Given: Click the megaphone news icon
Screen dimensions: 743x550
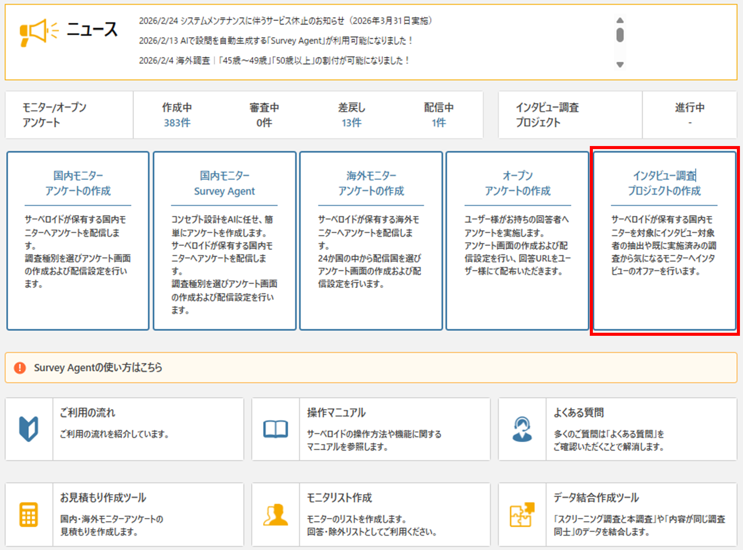Looking at the screenshot, I should (38, 32).
